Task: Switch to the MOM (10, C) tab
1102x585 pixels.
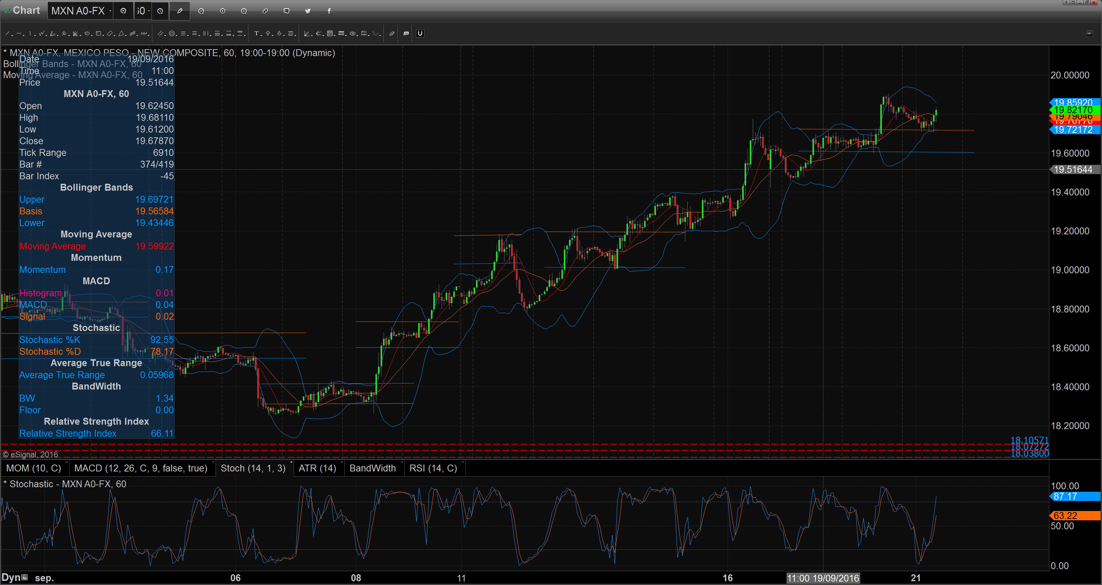Action: tap(33, 468)
